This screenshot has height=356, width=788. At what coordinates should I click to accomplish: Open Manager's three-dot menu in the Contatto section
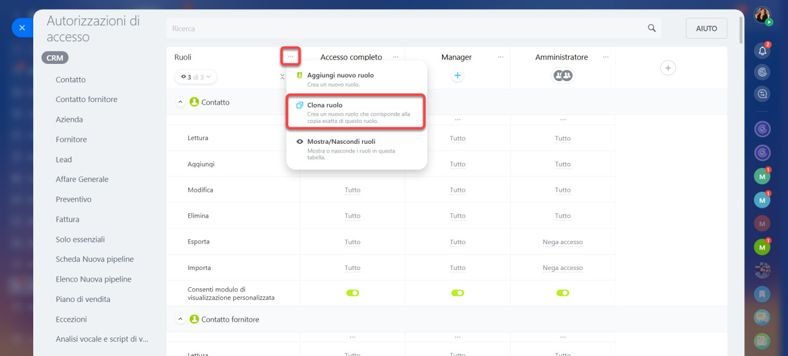(x=457, y=120)
